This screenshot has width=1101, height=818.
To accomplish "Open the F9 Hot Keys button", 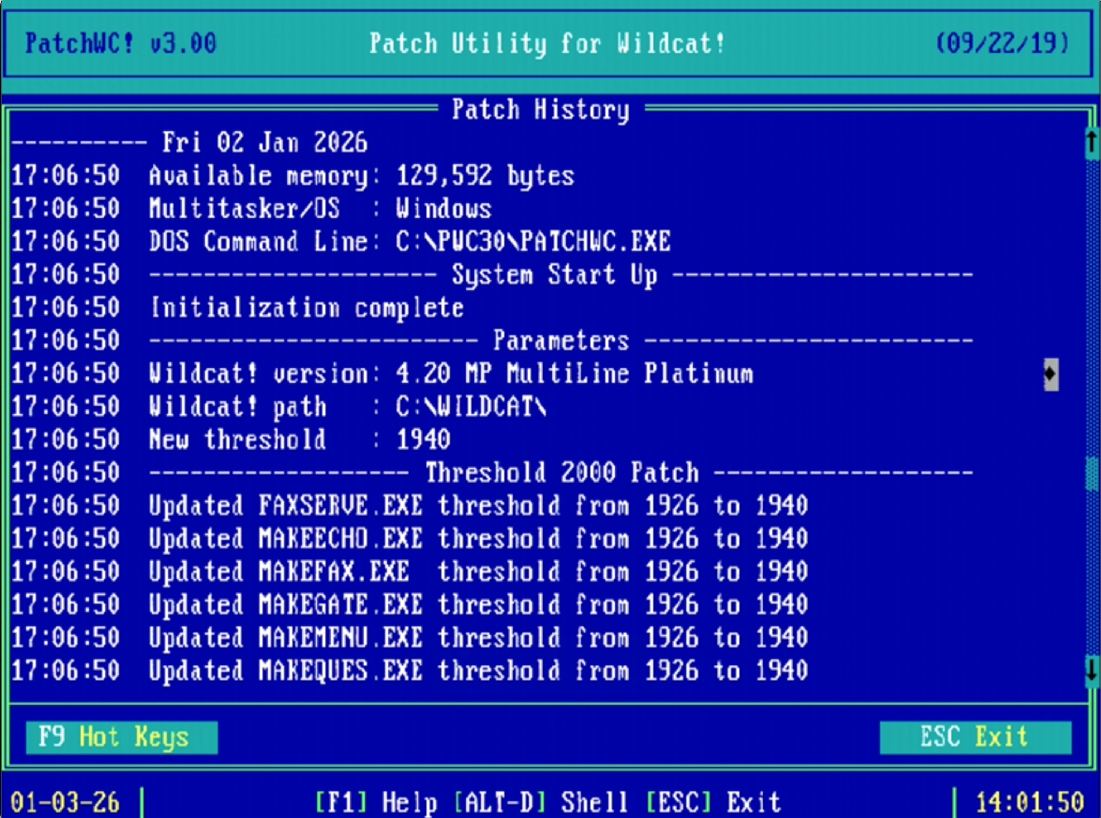I will click(121, 737).
